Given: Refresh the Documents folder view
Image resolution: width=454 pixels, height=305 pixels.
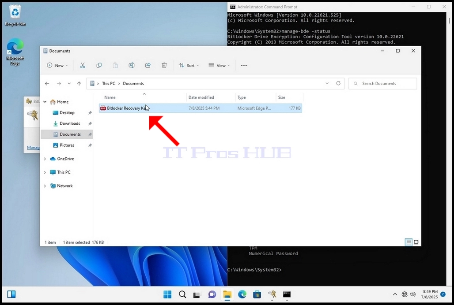Looking at the screenshot, I should tap(338, 83).
